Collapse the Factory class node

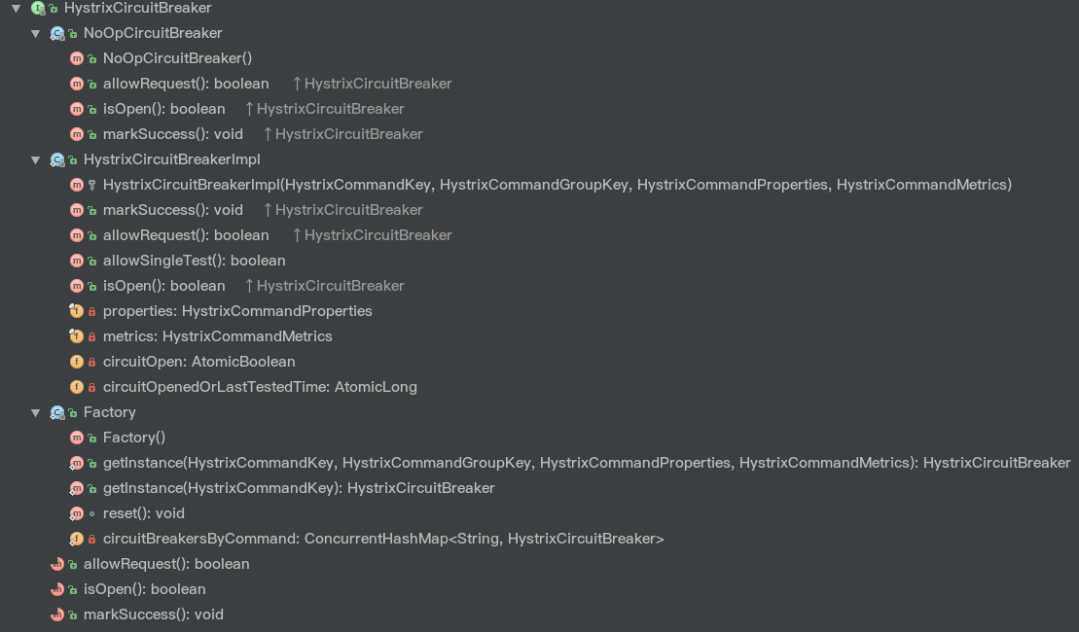click(35, 412)
